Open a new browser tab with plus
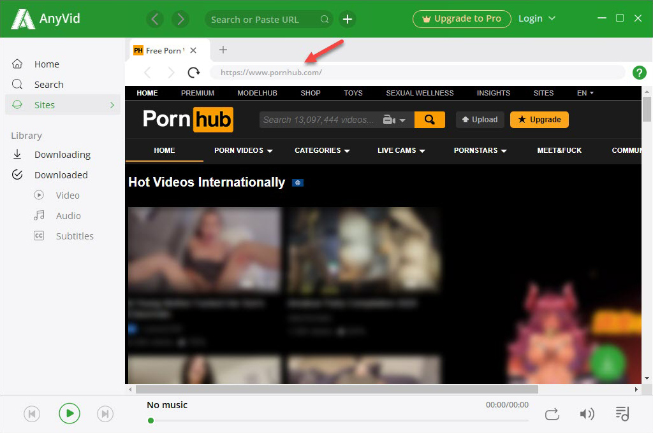The image size is (653, 433). [x=223, y=50]
